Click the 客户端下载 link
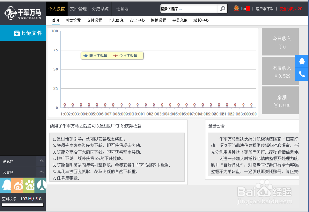The width and height of the screenshot is (309, 212). (265, 9)
